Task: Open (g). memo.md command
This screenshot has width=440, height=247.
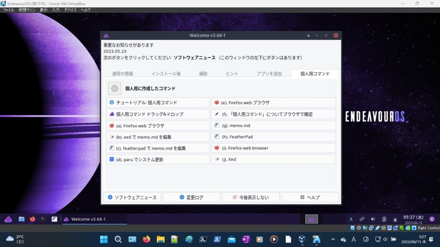Action: 274,126
